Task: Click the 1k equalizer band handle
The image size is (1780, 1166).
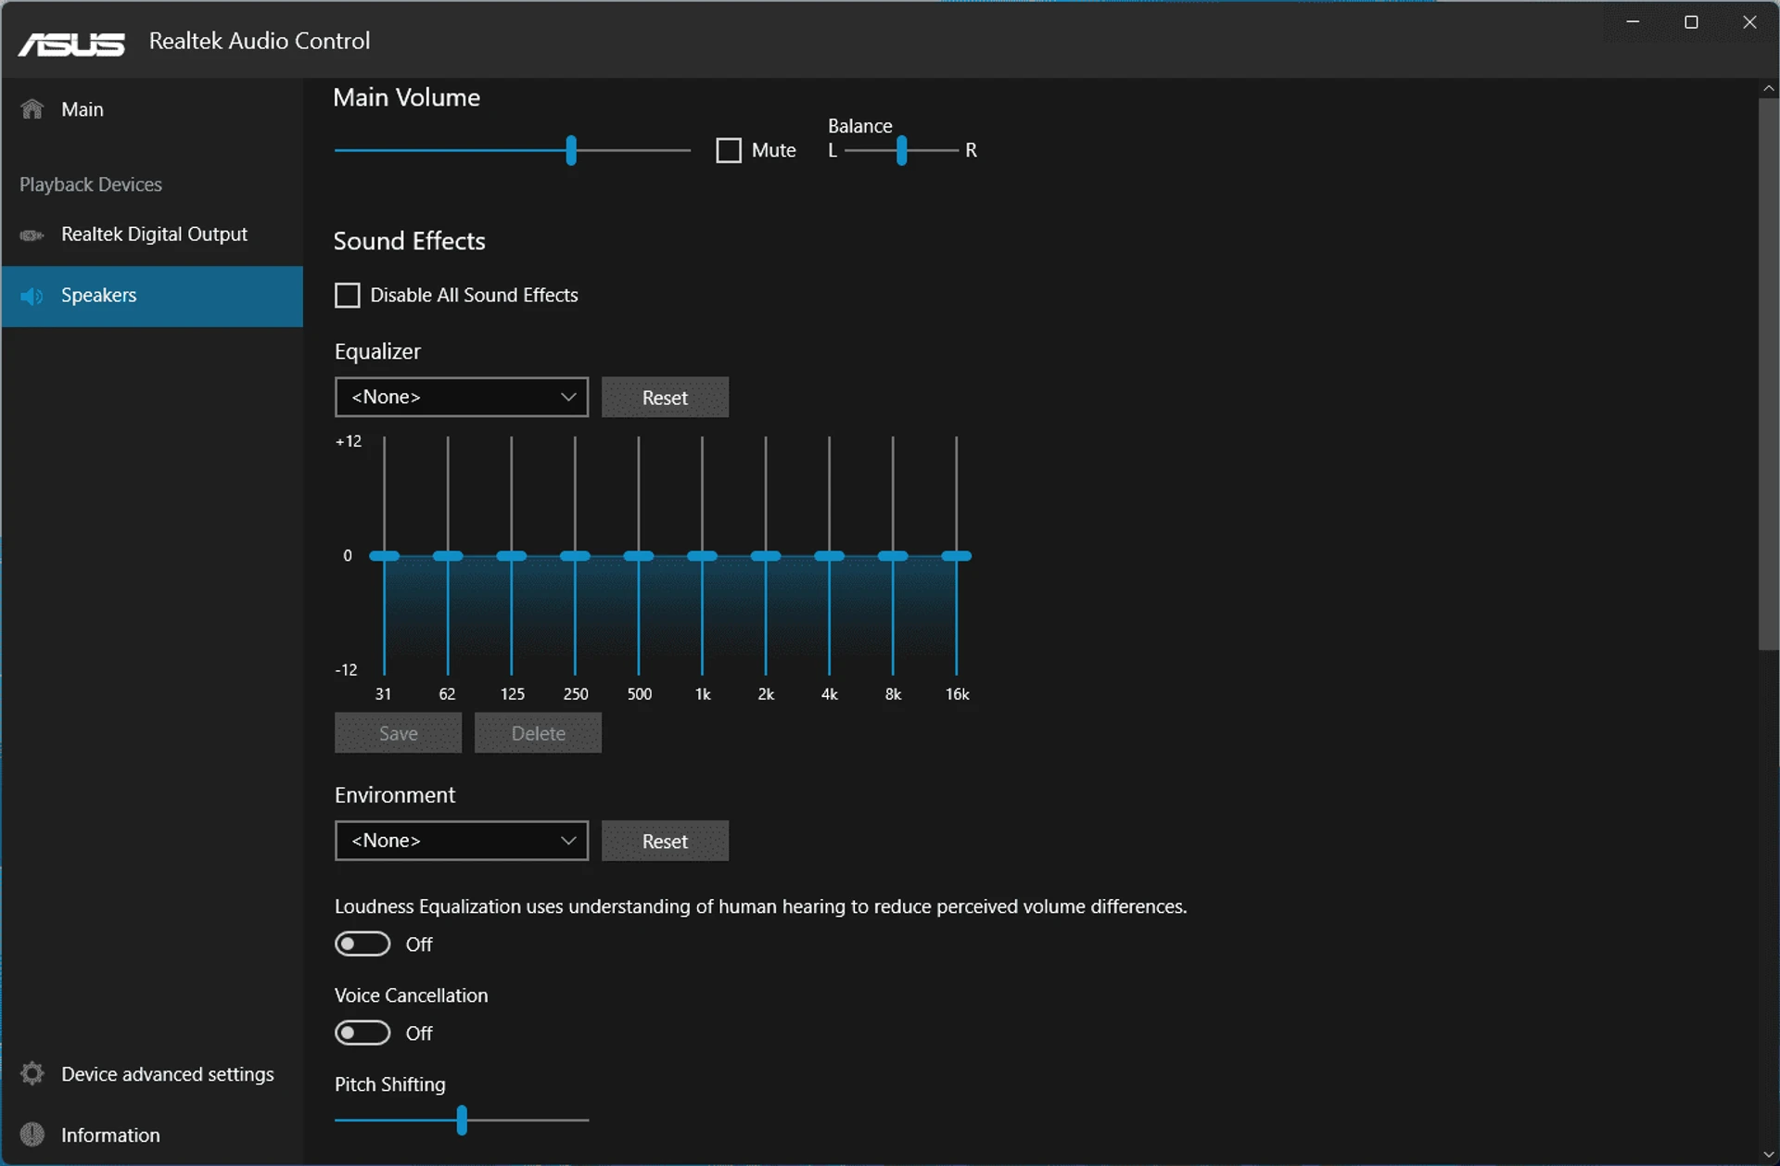Action: tap(703, 556)
